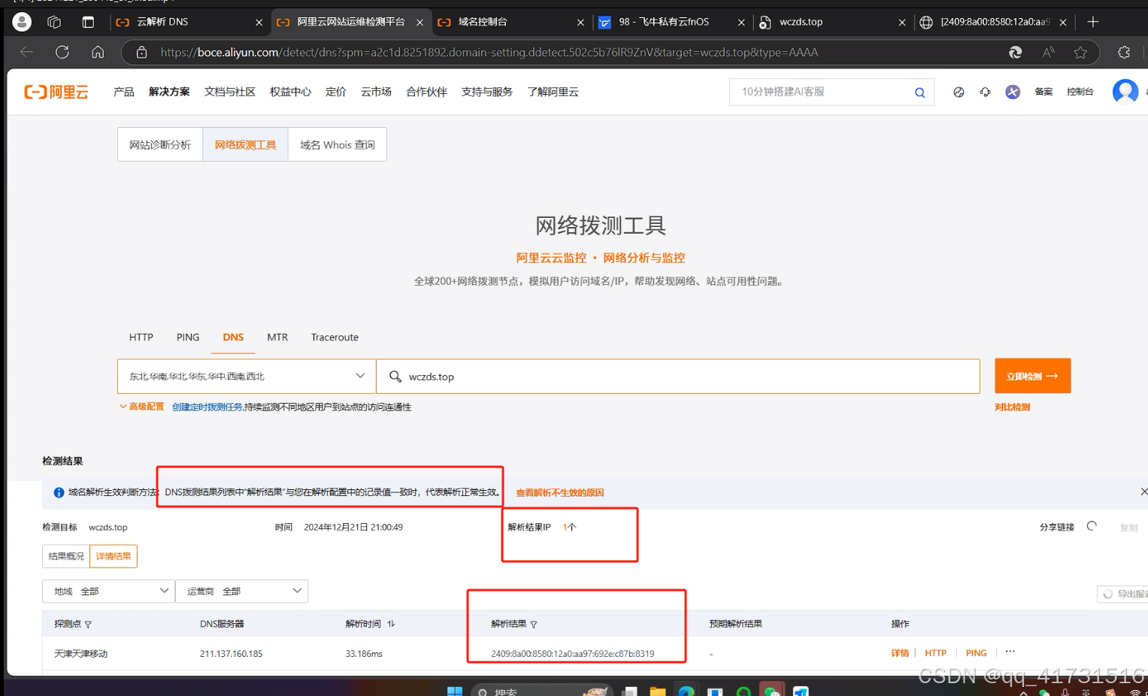The image size is (1148, 696).
Task: Open the 创建定时拨测任务 link
Action: click(207, 407)
